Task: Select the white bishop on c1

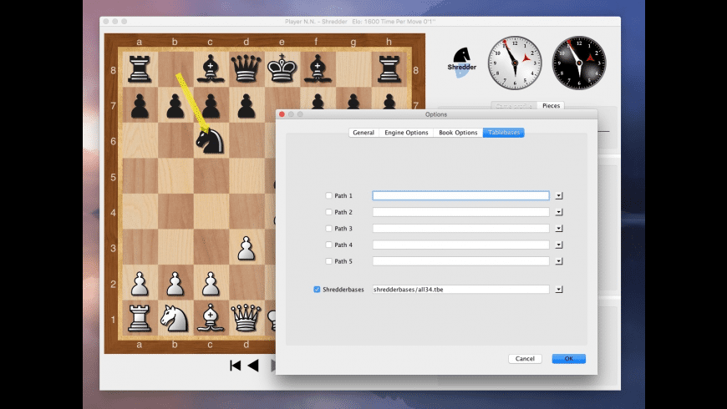Action: pyautogui.click(x=211, y=319)
